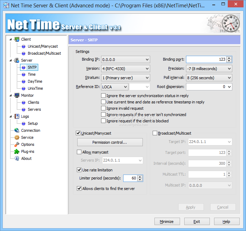
Task: Increase Limiter period with up arrow
Action: [140, 177]
